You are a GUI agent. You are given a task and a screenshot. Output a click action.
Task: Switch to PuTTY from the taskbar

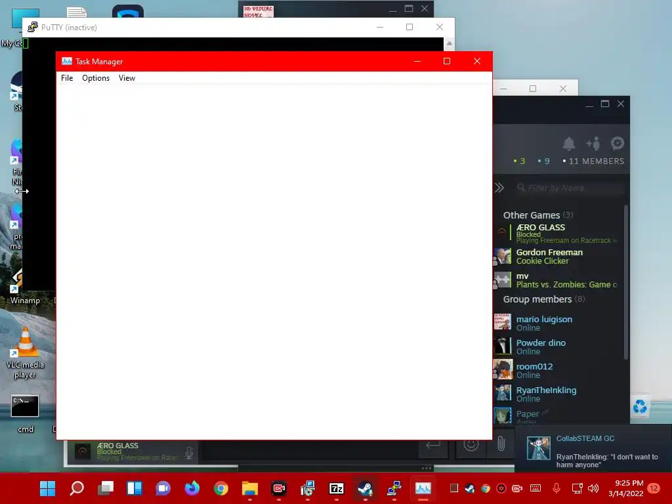394,488
